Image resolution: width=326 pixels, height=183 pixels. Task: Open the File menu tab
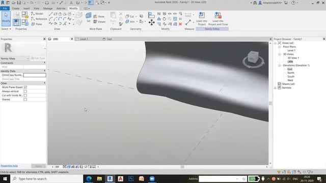pos(5,8)
